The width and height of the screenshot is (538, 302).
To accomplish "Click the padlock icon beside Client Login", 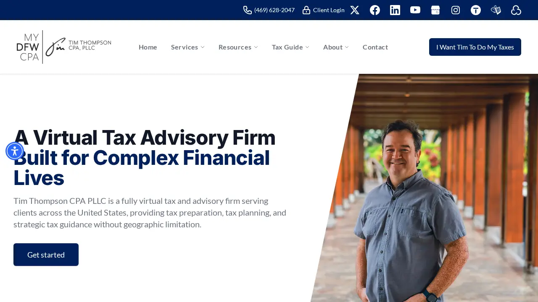I will 306,10.
